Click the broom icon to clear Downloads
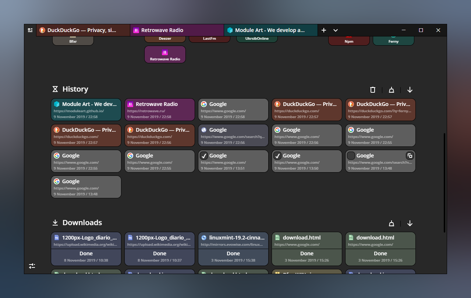This screenshot has width=471, height=298. click(x=392, y=223)
